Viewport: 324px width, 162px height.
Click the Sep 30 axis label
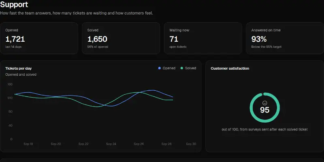191,144
